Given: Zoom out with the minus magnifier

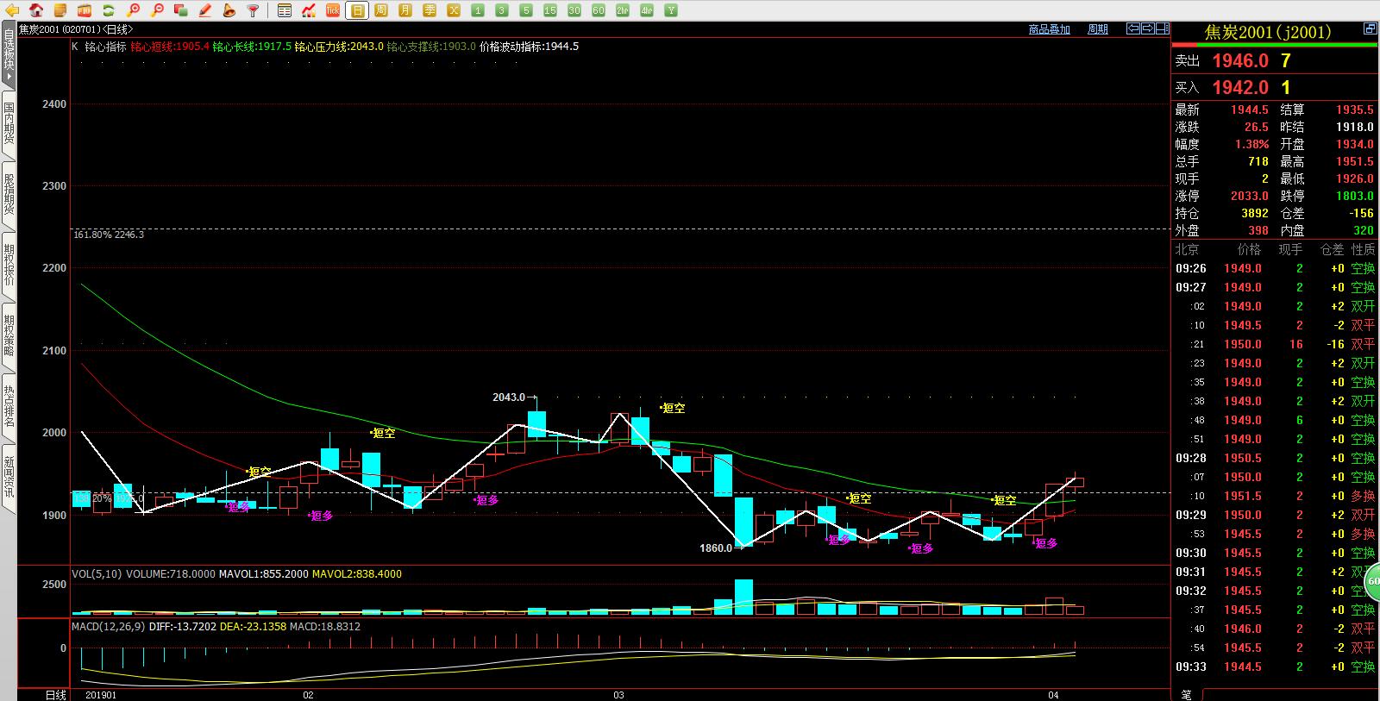Looking at the screenshot, I should click(157, 10).
